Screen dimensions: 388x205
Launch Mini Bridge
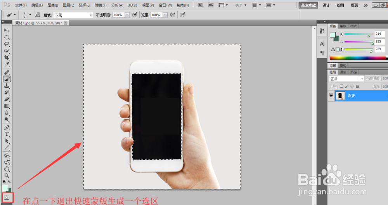pos(211,5)
